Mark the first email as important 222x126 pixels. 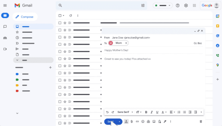coord(70,23)
